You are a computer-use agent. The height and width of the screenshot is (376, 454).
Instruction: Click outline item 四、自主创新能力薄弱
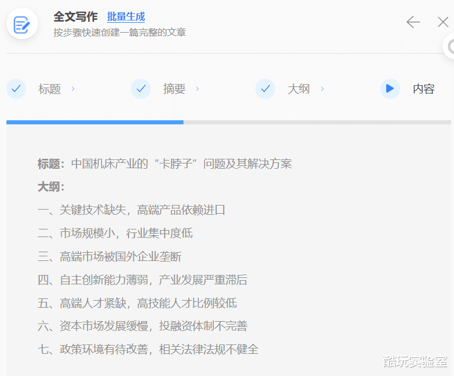tap(143, 280)
